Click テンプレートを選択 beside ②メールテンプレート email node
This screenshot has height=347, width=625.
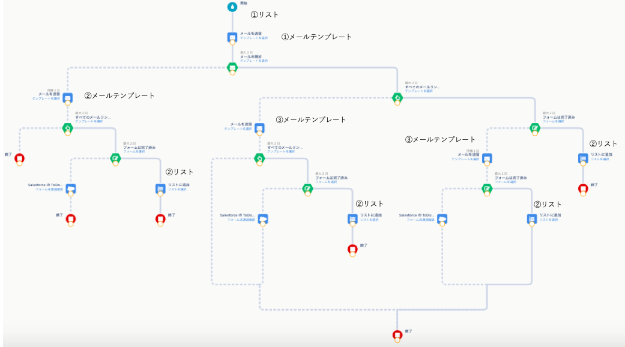point(46,98)
